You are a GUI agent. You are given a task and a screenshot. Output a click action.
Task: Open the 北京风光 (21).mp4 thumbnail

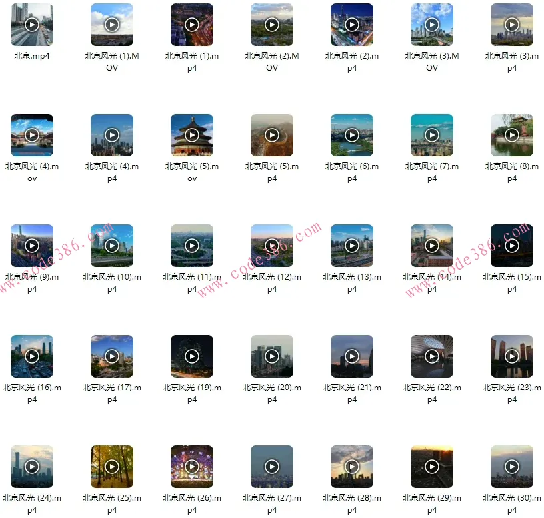352,356
